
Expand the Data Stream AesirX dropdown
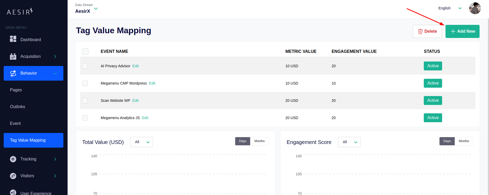tap(96, 9)
